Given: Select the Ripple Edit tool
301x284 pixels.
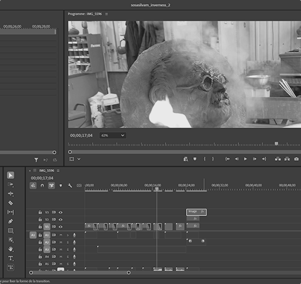Looking at the screenshot, I should [11, 194].
